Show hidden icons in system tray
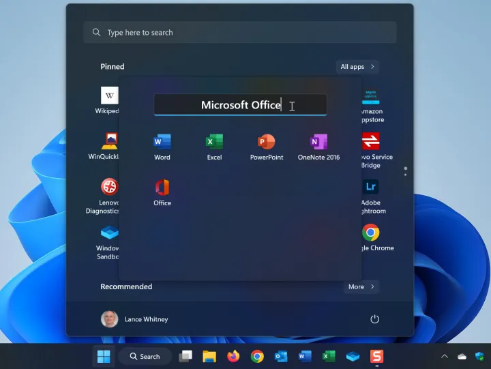This screenshot has width=491, height=369. click(445, 356)
